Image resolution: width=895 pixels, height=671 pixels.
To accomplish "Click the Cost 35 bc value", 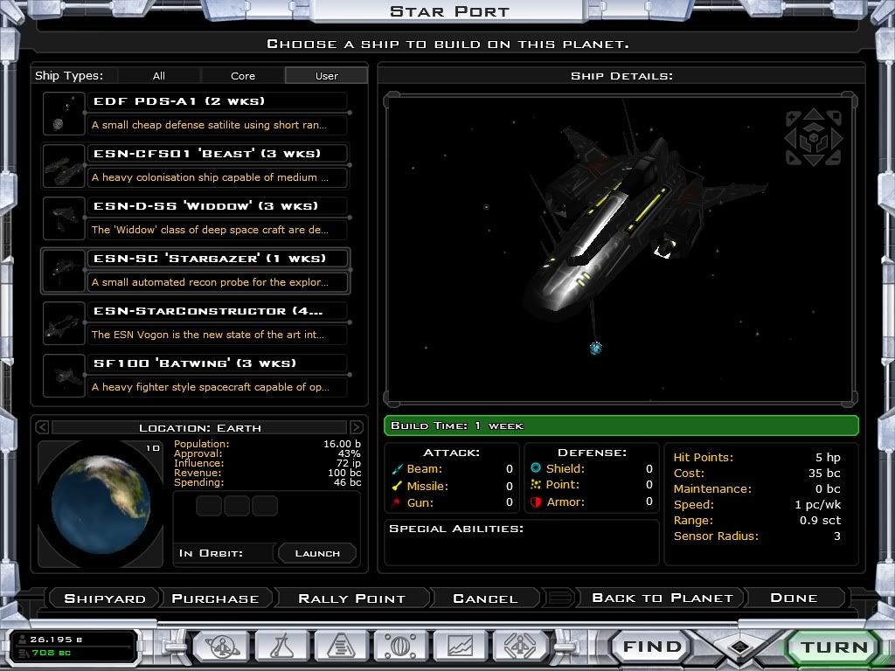I will [x=824, y=473].
